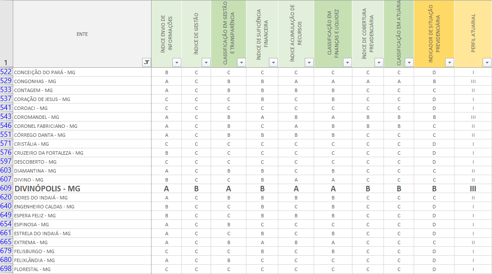The image size is (492, 274).
Task: Expand the Perfil Atuarial filter dropdown
Action: pyautogui.click(x=487, y=63)
